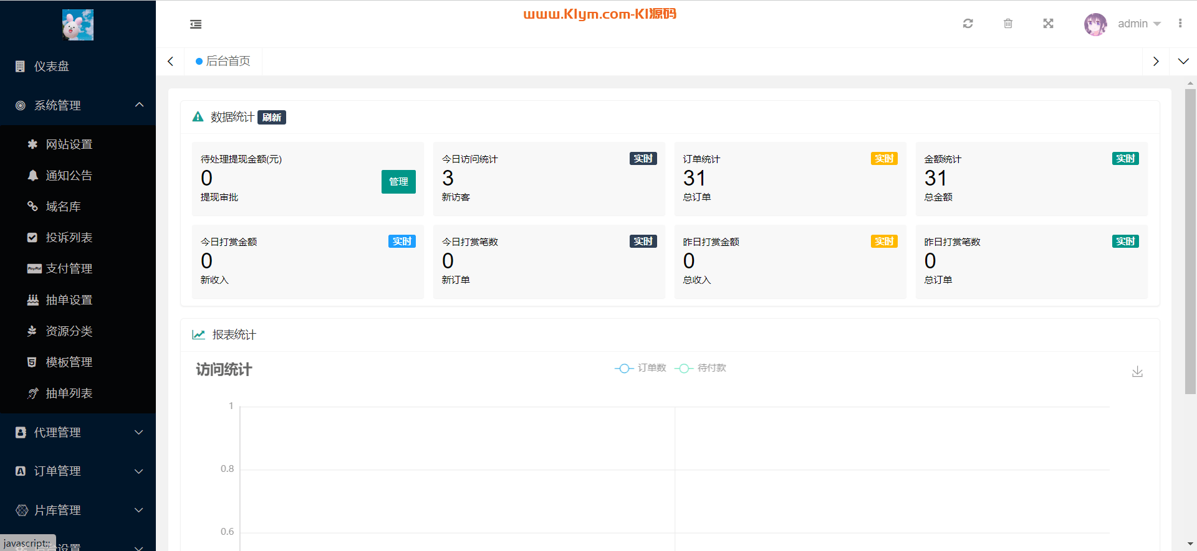Click the green 管理 button
Screen dimensions: 1197x551
click(x=398, y=182)
